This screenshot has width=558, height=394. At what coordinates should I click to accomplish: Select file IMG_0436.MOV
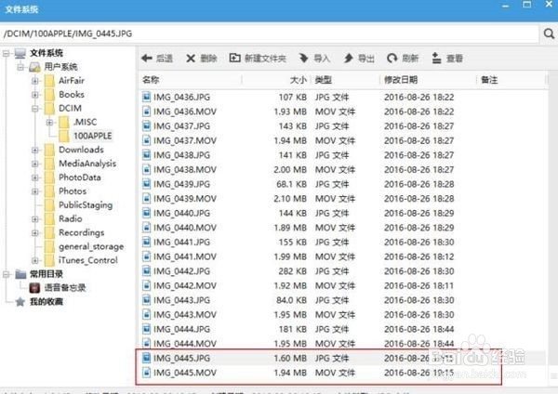coord(185,112)
